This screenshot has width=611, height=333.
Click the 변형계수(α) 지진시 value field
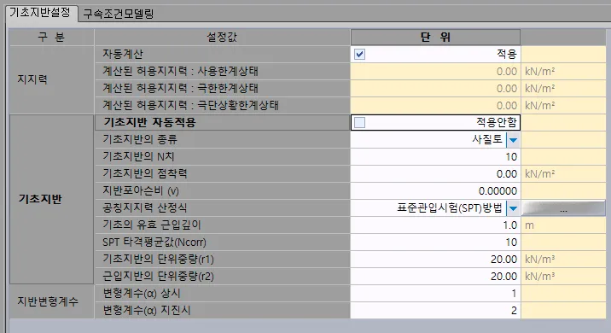tap(435, 311)
